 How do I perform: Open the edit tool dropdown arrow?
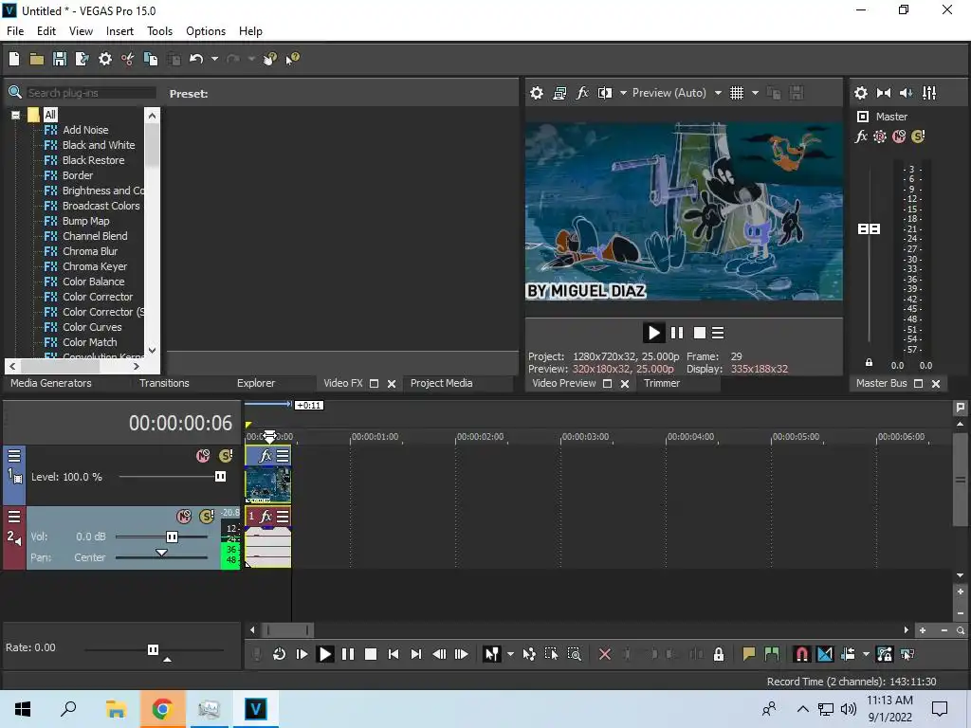click(510, 654)
